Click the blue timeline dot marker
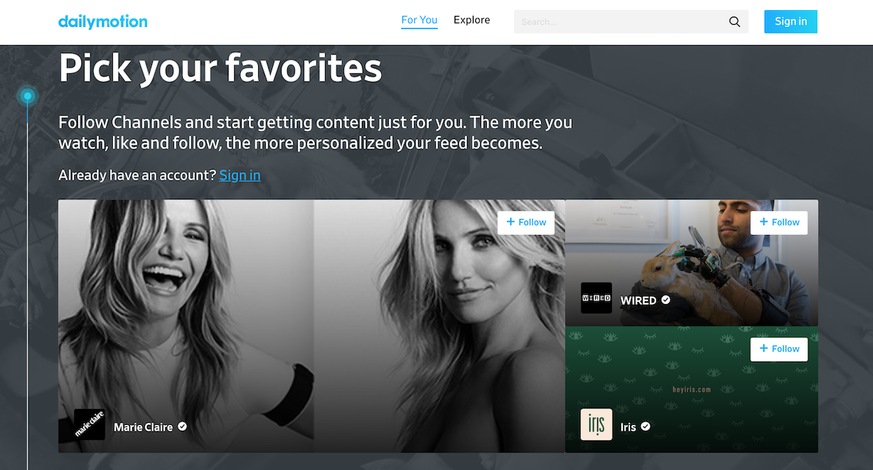Image resolution: width=873 pixels, height=470 pixels. coord(28,96)
